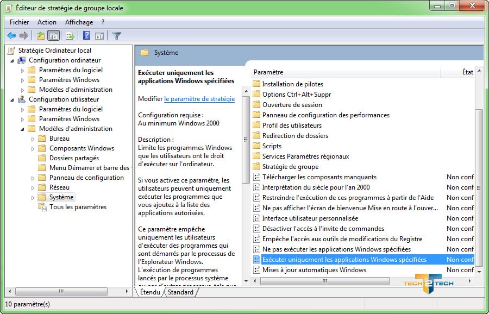The height and width of the screenshot is (314, 489).
Task: Select the Tous les paramètres tree node
Action: [78, 207]
